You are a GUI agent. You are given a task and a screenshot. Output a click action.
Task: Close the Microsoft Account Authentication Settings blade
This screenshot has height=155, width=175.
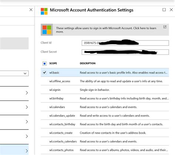pos(171,10)
